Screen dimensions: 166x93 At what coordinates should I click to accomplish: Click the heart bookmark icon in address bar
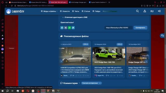153,6
